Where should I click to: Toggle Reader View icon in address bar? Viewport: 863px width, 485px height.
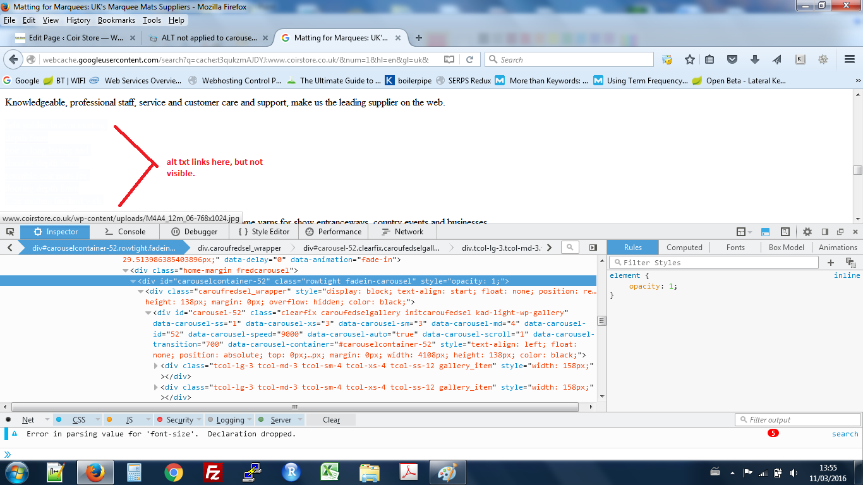point(449,59)
